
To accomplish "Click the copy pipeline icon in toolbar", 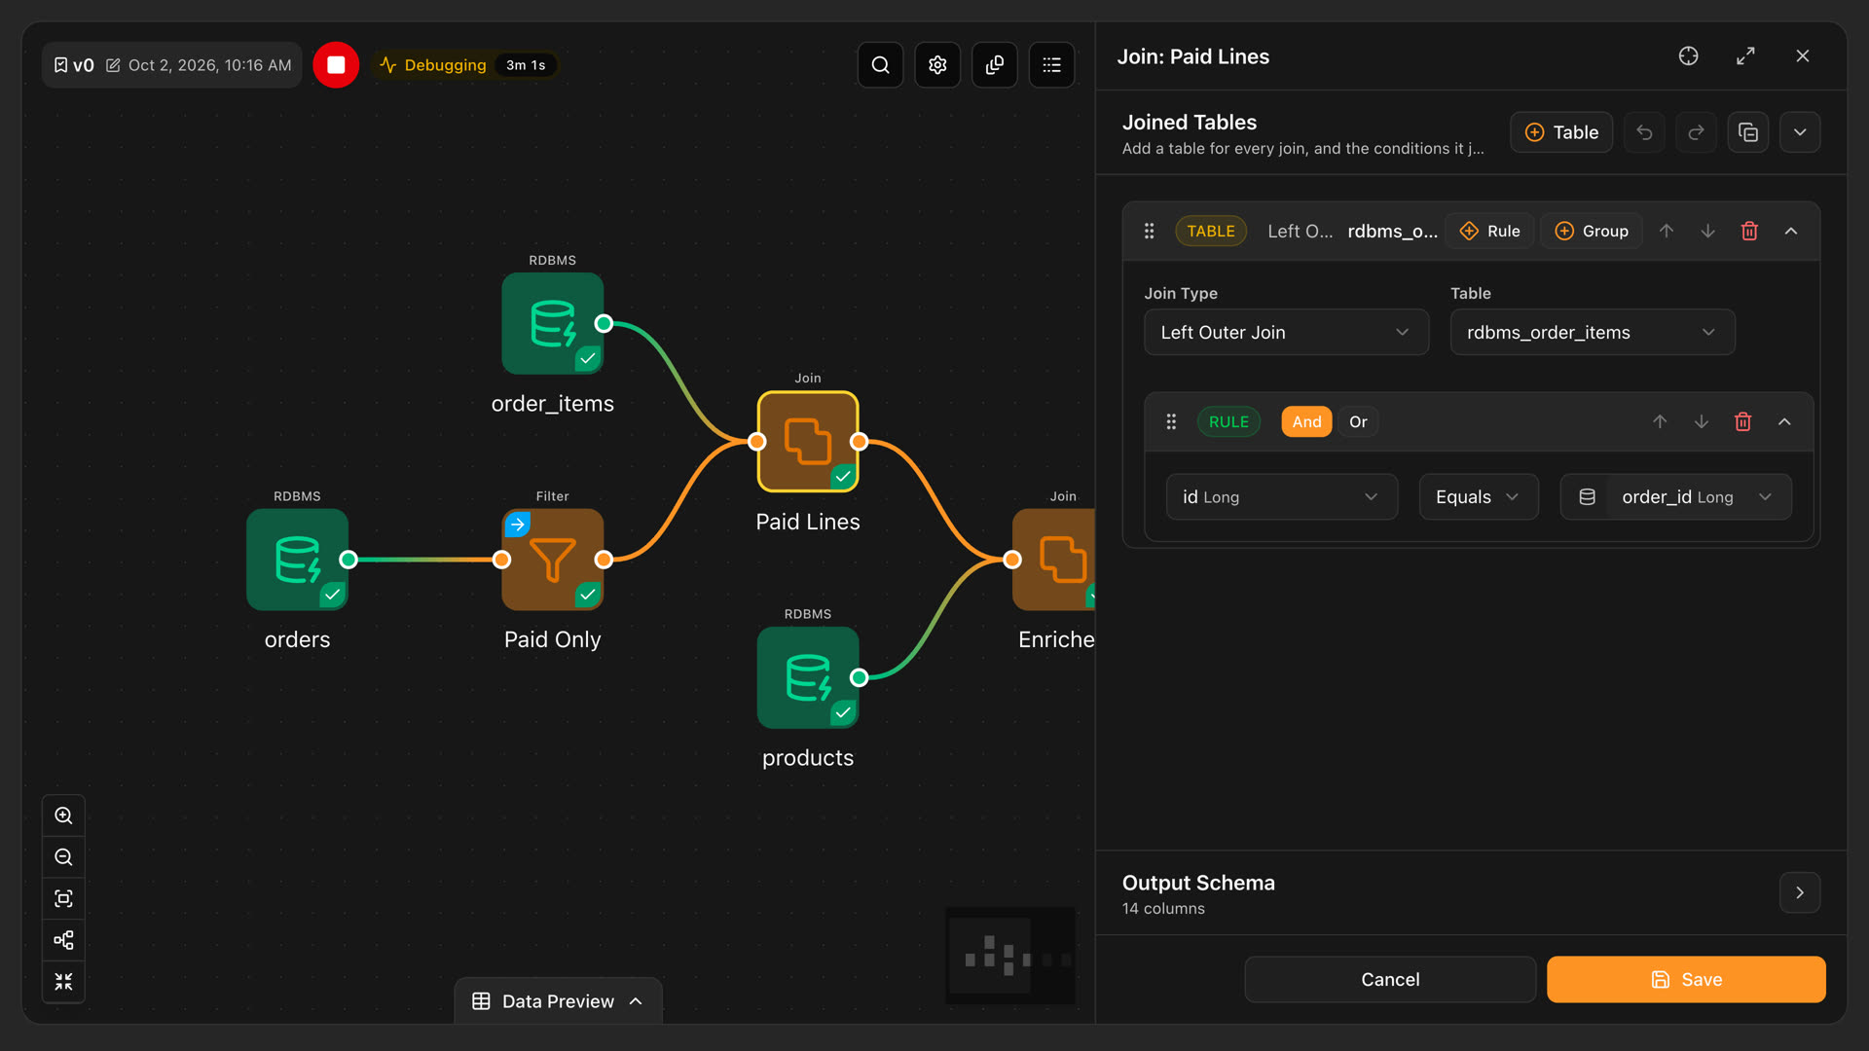I will [x=995, y=65].
